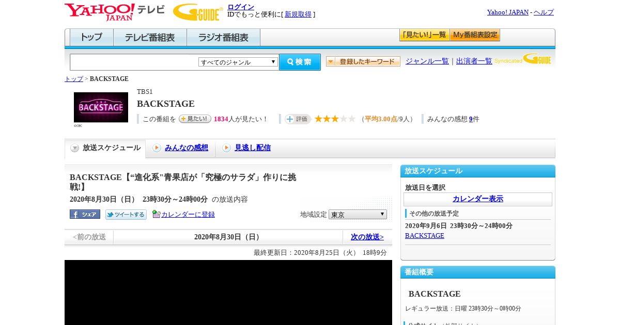Click the トップ breadcrumb link
The image size is (620, 325).
(x=74, y=79)
